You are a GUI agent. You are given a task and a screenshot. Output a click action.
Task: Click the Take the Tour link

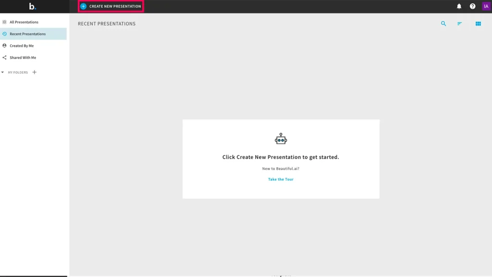281,179
